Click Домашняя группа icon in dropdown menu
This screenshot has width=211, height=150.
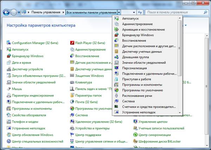point(116,57)
